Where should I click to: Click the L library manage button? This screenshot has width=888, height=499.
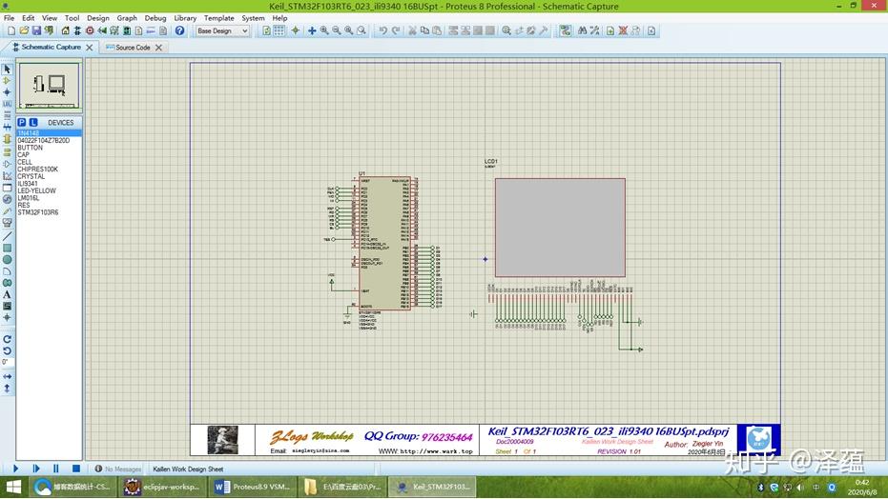[x=33, y=123]
